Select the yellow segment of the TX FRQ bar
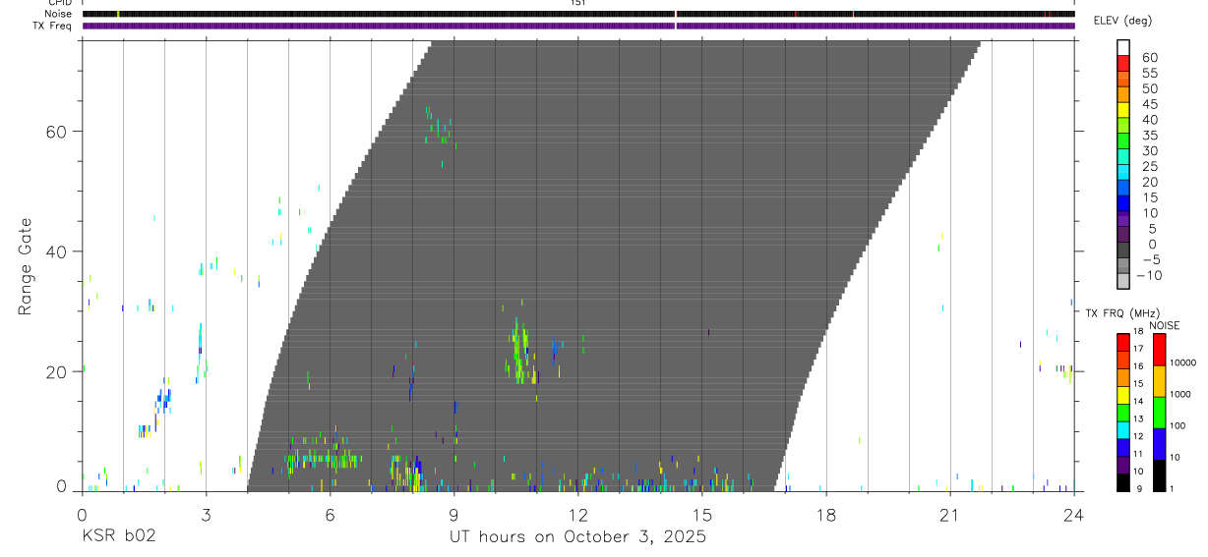Screen dimensions: 1208x557 point(1122,395)
